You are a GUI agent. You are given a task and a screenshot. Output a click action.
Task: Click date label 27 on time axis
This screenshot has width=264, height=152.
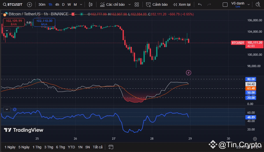click(114, 139)
